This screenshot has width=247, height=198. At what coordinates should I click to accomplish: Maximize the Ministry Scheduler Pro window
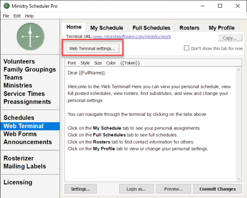pyautogui.click(x=220, y=6)
